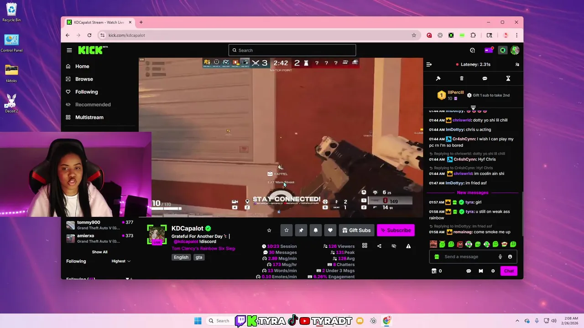The image size is (584, 328).
Task: Open Chrome three-dot menu
Action: point(516,35)
